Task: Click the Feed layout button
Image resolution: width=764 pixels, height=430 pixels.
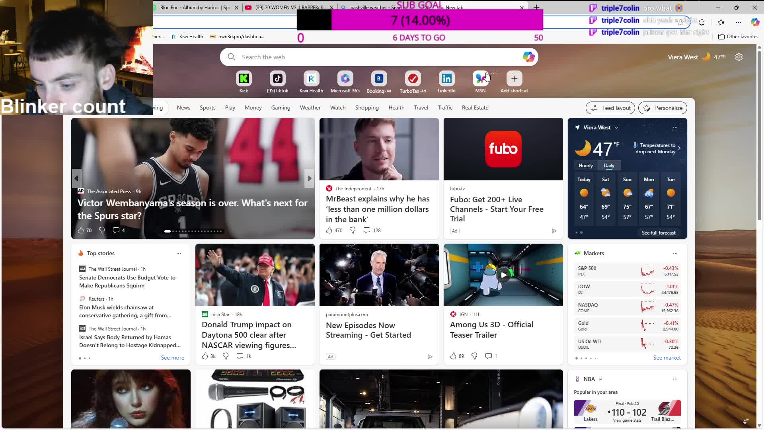Action: click(x=610, y=108)
